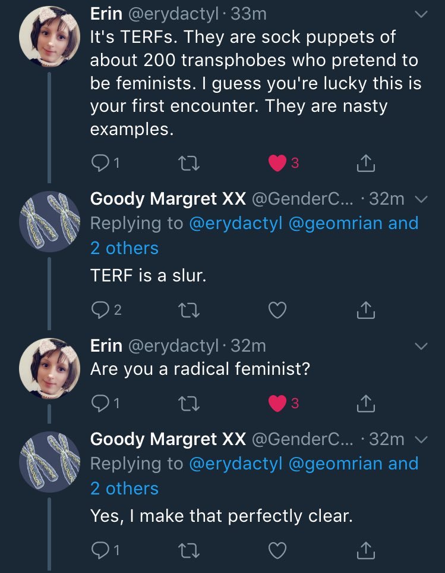Open chevron menu on "Are you a radical feminist?"
The height and width of the screenshot is (573, 445).
pyautogui.click(x=421, y=346)
